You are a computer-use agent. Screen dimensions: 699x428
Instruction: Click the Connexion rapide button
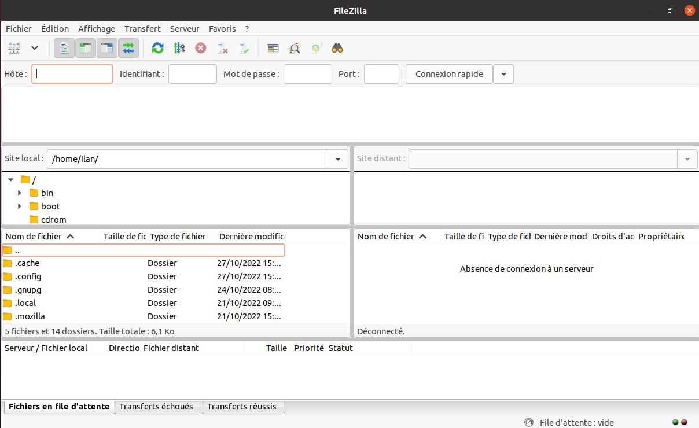tap(449, 74)
